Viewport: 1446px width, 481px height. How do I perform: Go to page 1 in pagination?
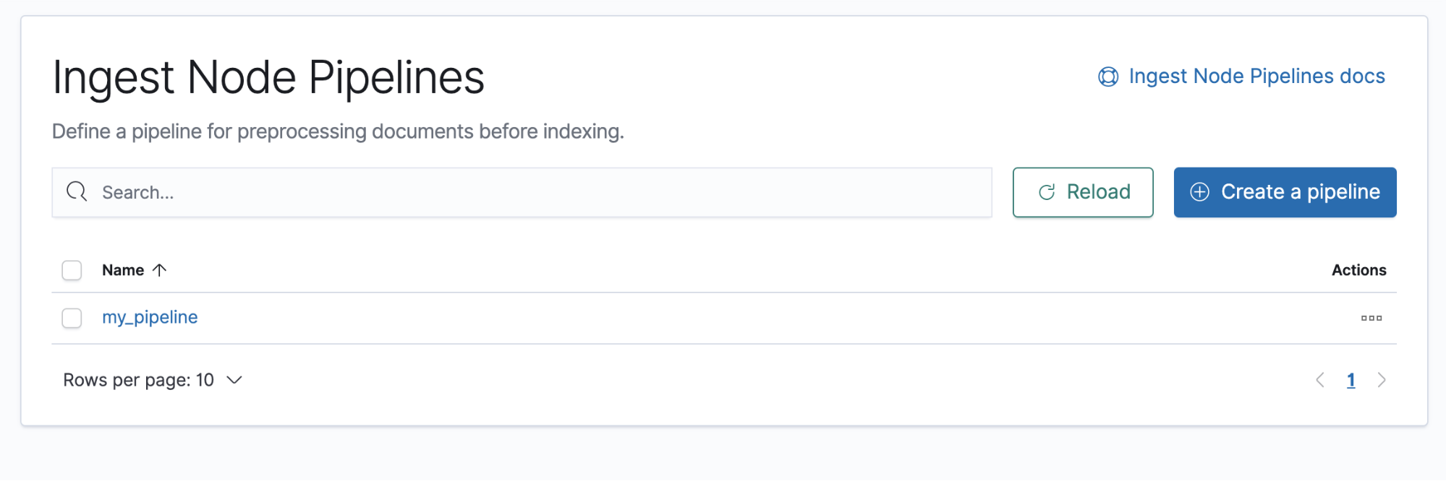(x=1351, y=380)
